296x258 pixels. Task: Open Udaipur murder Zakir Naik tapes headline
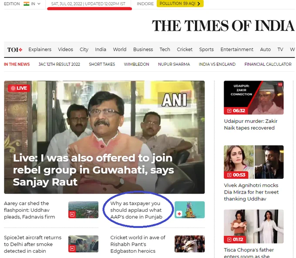[x=250, y=124]
